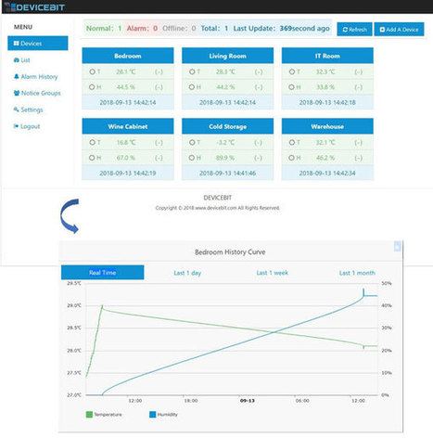Select the Wine Cabinet temperature radio button
Screen dimensions: 433x438
point(92,142)
